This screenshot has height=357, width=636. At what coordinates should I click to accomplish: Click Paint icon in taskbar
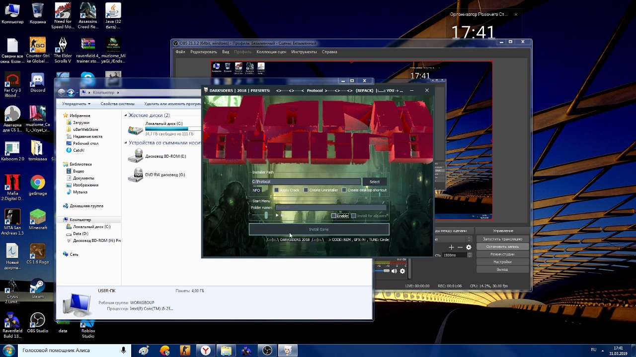tap(144, 351)
